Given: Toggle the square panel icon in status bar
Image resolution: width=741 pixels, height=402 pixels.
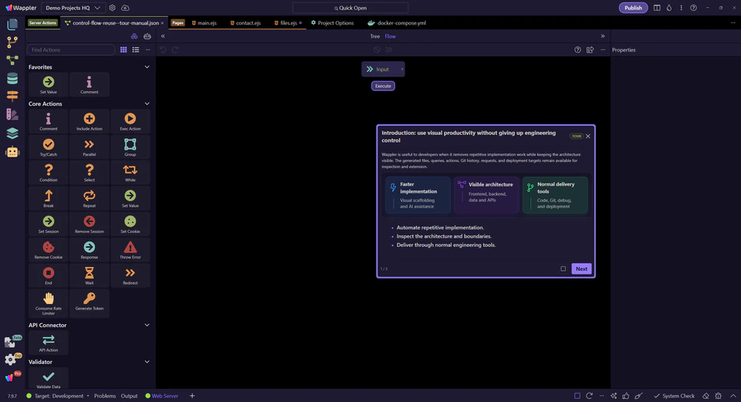Looking at the screenshot, I should (x=577, y=396).
